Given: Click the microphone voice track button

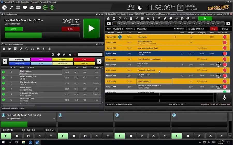Looking at the screenshot, I should [x=224, y=98].
